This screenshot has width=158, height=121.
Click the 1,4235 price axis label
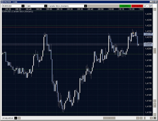point(148,14)
